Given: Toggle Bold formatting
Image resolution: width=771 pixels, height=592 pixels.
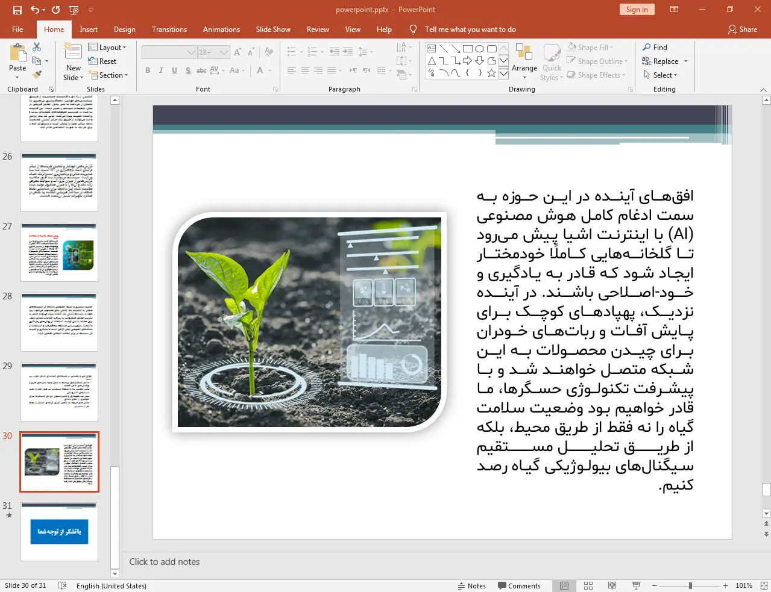Looking at the screenshot, I should [x=148, y=70].
